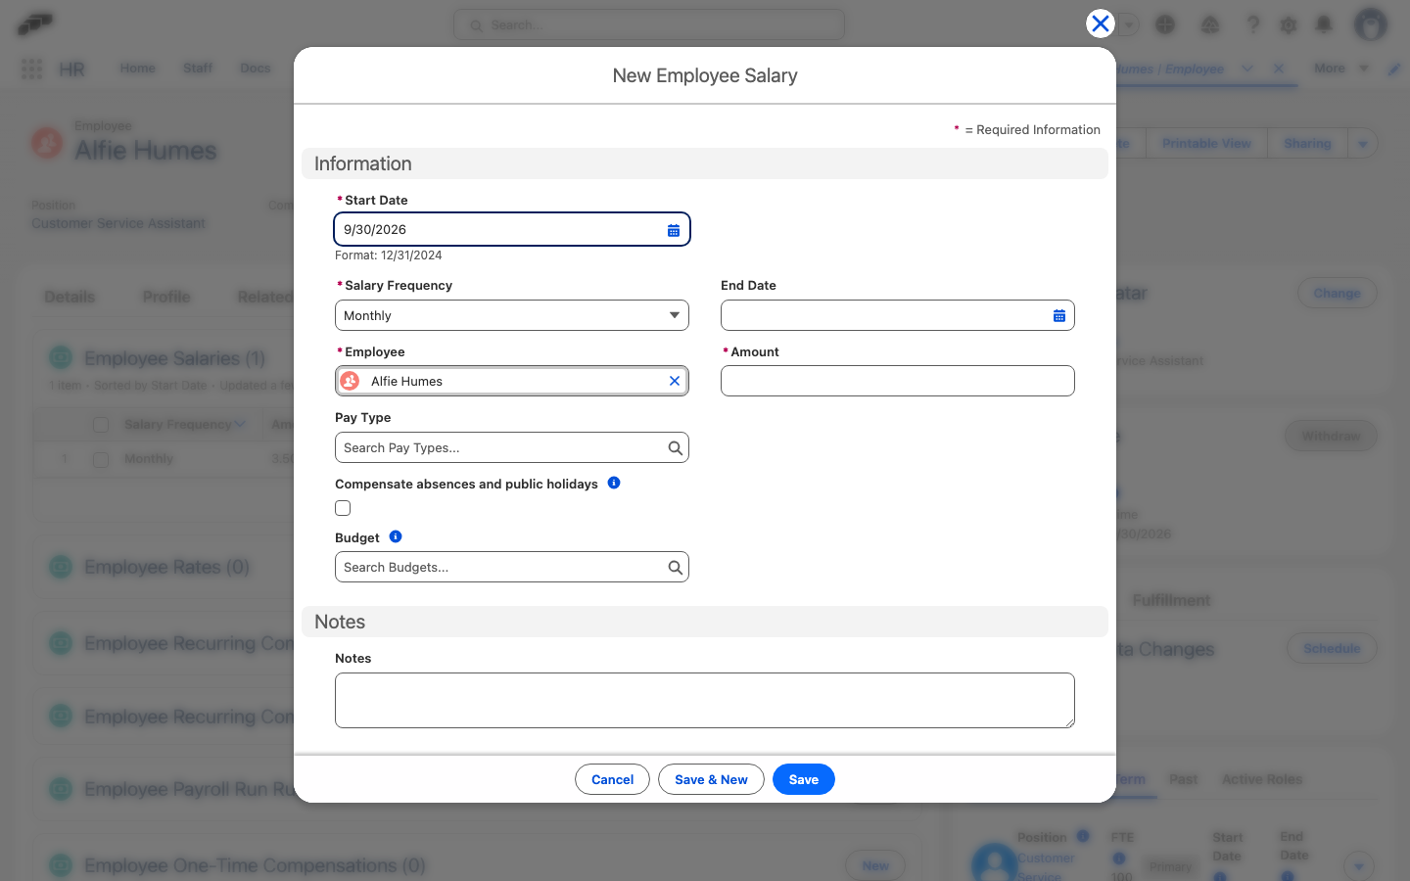
Task: Cancel the new salary form
Action: click(612, 779)
